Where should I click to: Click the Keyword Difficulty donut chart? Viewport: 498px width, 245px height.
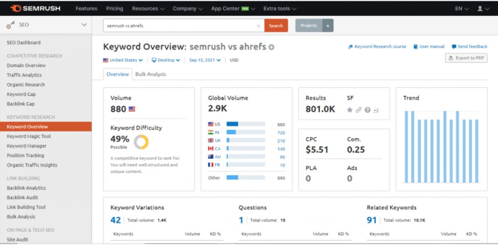tap(141, 142)
